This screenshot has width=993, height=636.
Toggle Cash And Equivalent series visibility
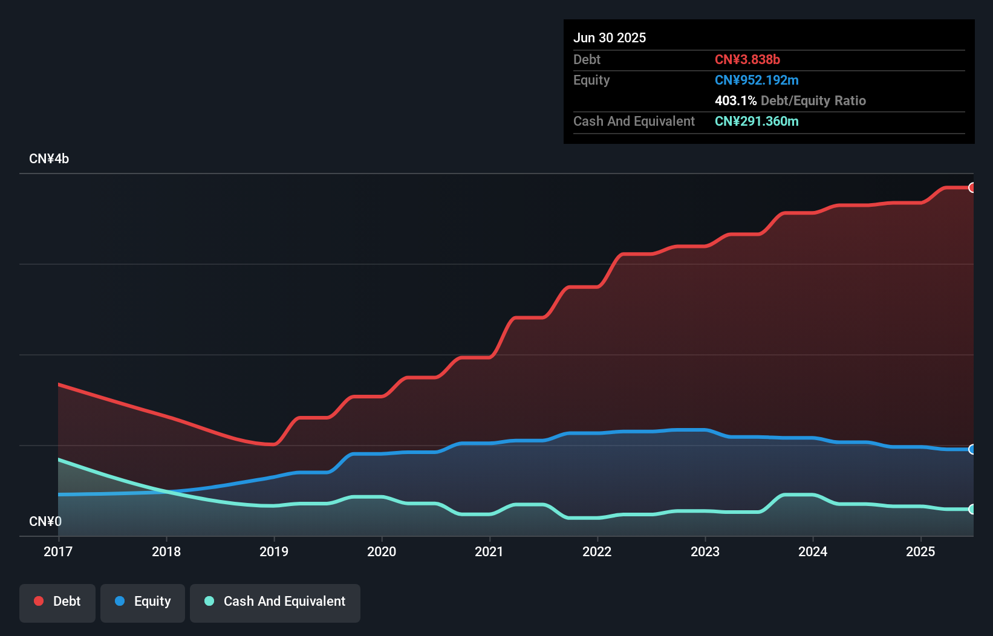click(275, 602)
